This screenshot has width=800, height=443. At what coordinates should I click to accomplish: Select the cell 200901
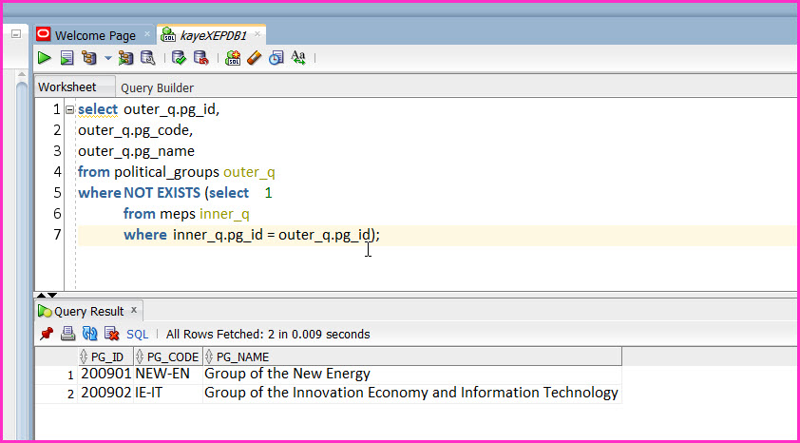pos(105,375)
